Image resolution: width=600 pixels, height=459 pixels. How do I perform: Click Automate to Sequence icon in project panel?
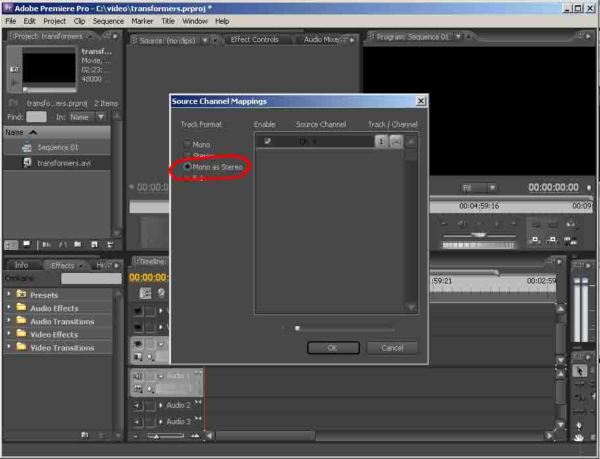point(47,245)
